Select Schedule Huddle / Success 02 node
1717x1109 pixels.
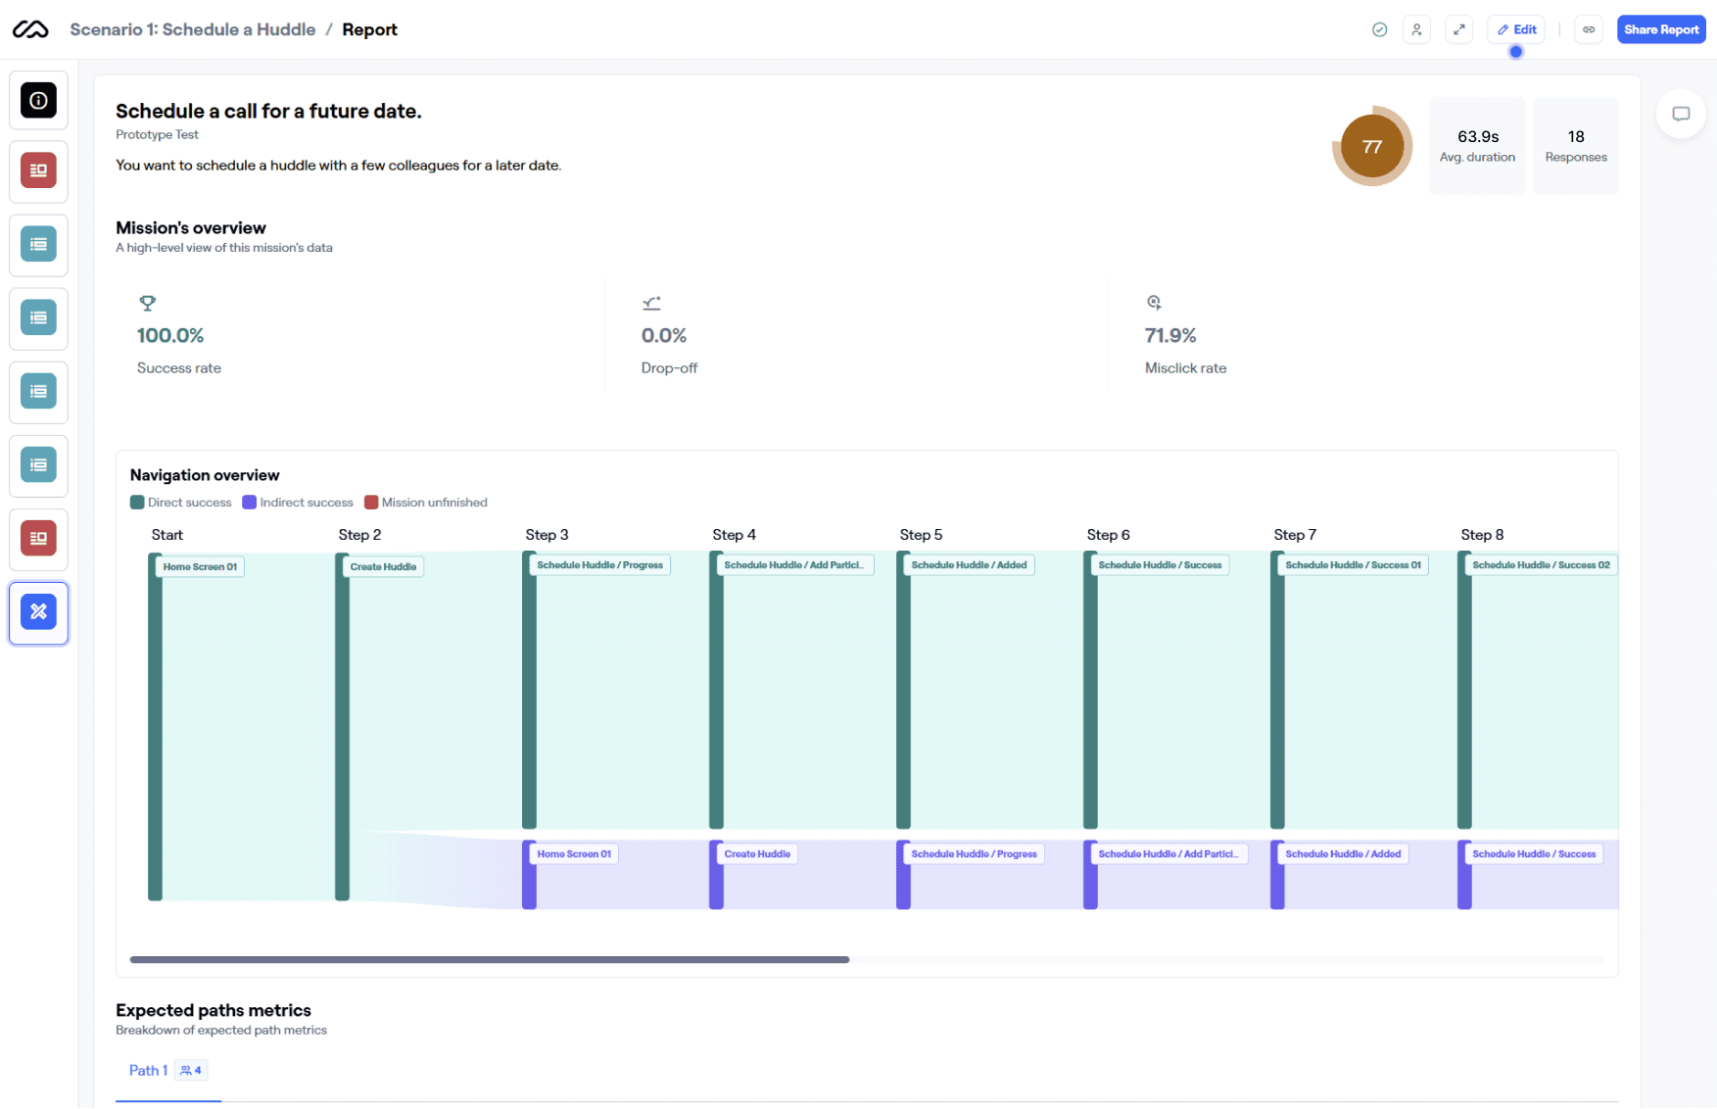[x=1541, y=565]
